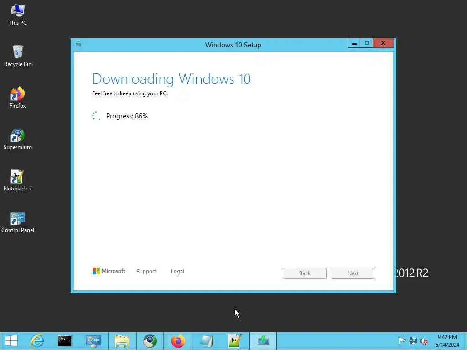Open Supermium browser from the taskbar
Screen dimensions: 467x350
[x=150, y=341]
